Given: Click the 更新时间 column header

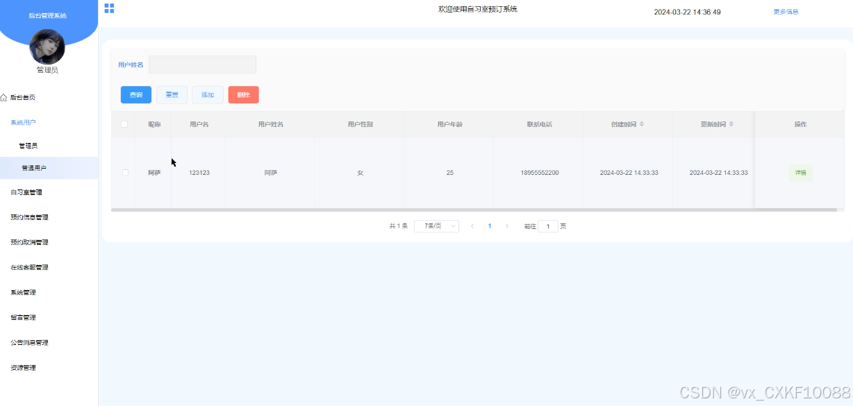Looking at the screenshot, I should 713,124.
